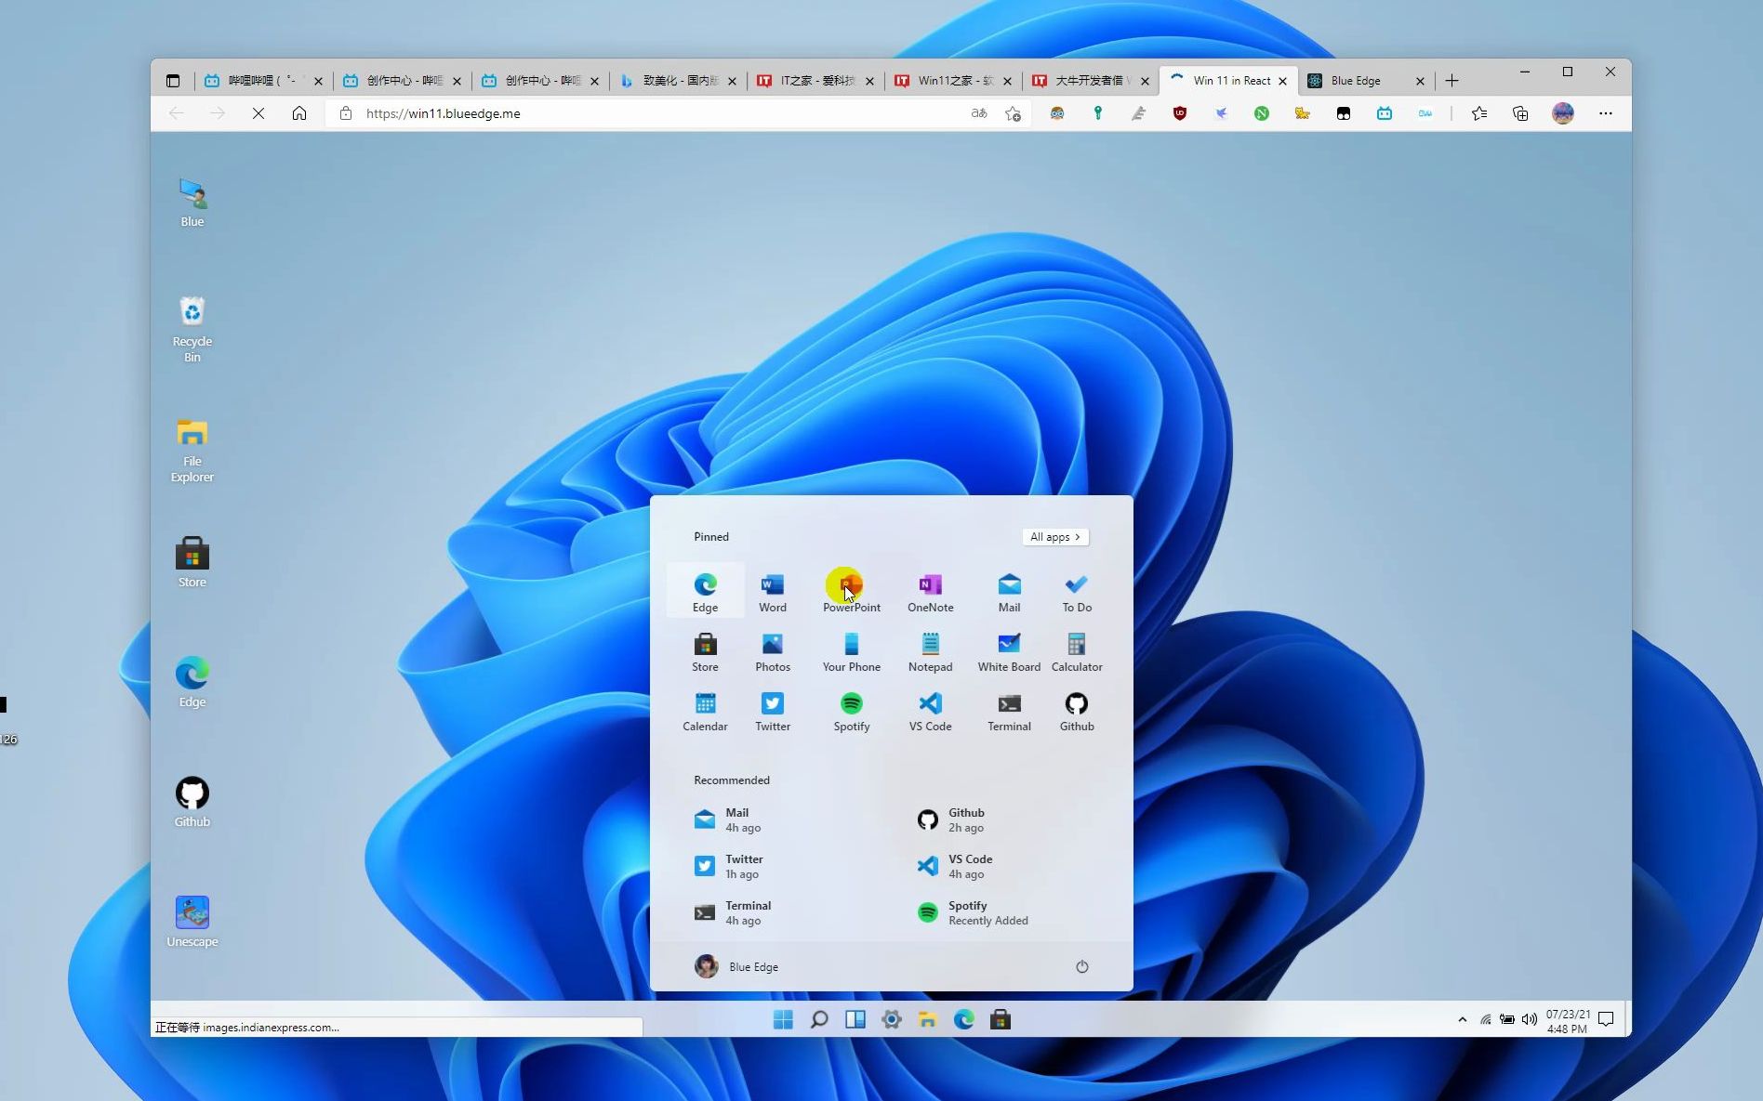The image size is (1763, 1101).
Task: Open Notepad from pinned apps
Action: 930,650
